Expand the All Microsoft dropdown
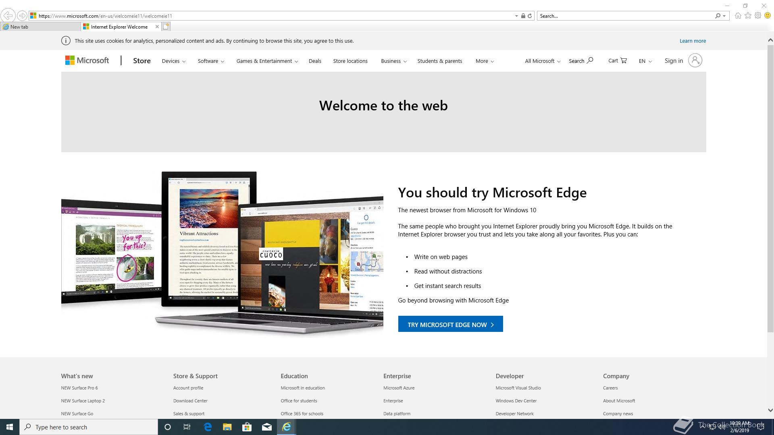The height and width of the screenshot is (435, 774). [x=542, y=61]
